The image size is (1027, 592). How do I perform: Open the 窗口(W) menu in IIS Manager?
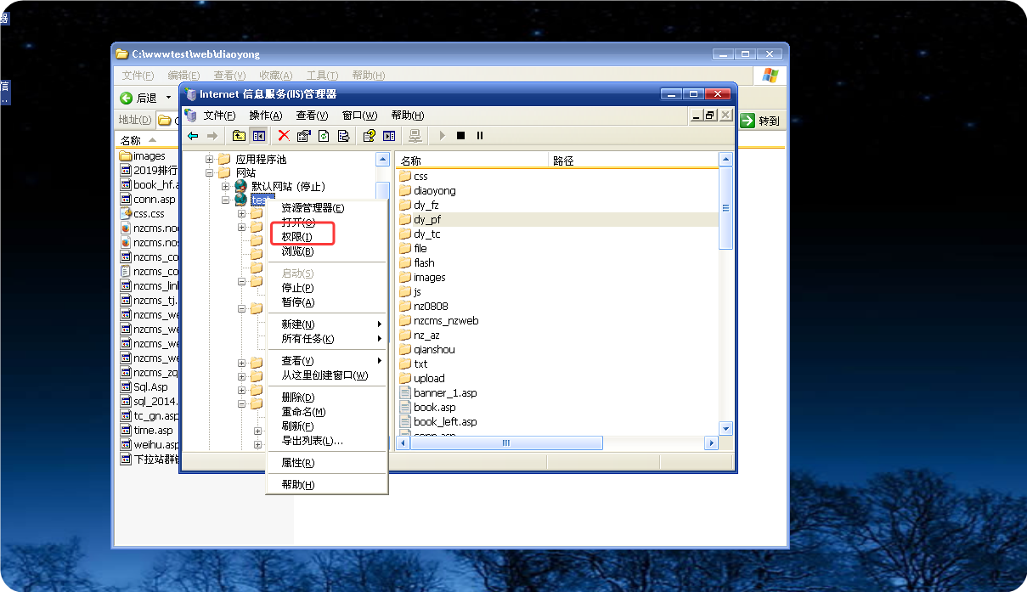359,115
